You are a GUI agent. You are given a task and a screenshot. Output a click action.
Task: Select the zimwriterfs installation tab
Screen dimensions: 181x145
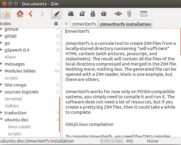pyautogui.click(x=125, y=24)
